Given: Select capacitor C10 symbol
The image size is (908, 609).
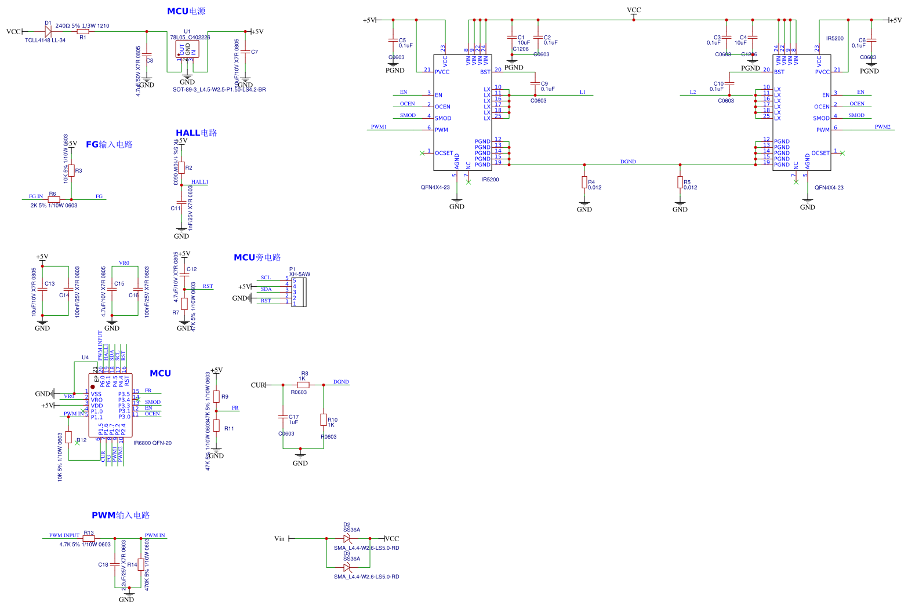Looking at the screenshot, I should tap(729, 83).
